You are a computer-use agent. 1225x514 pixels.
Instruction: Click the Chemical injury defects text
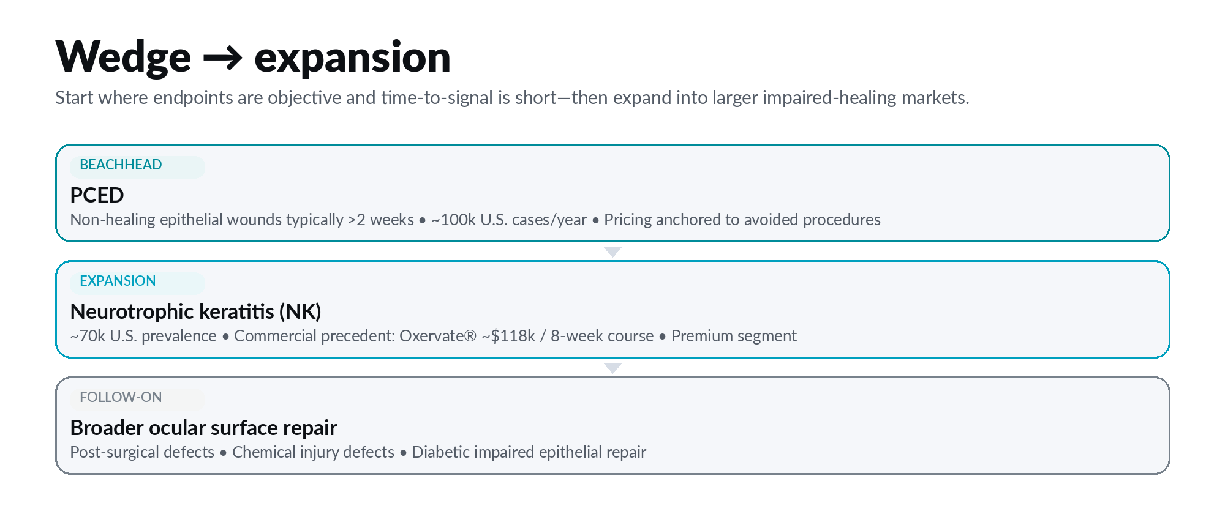[313, 452]
